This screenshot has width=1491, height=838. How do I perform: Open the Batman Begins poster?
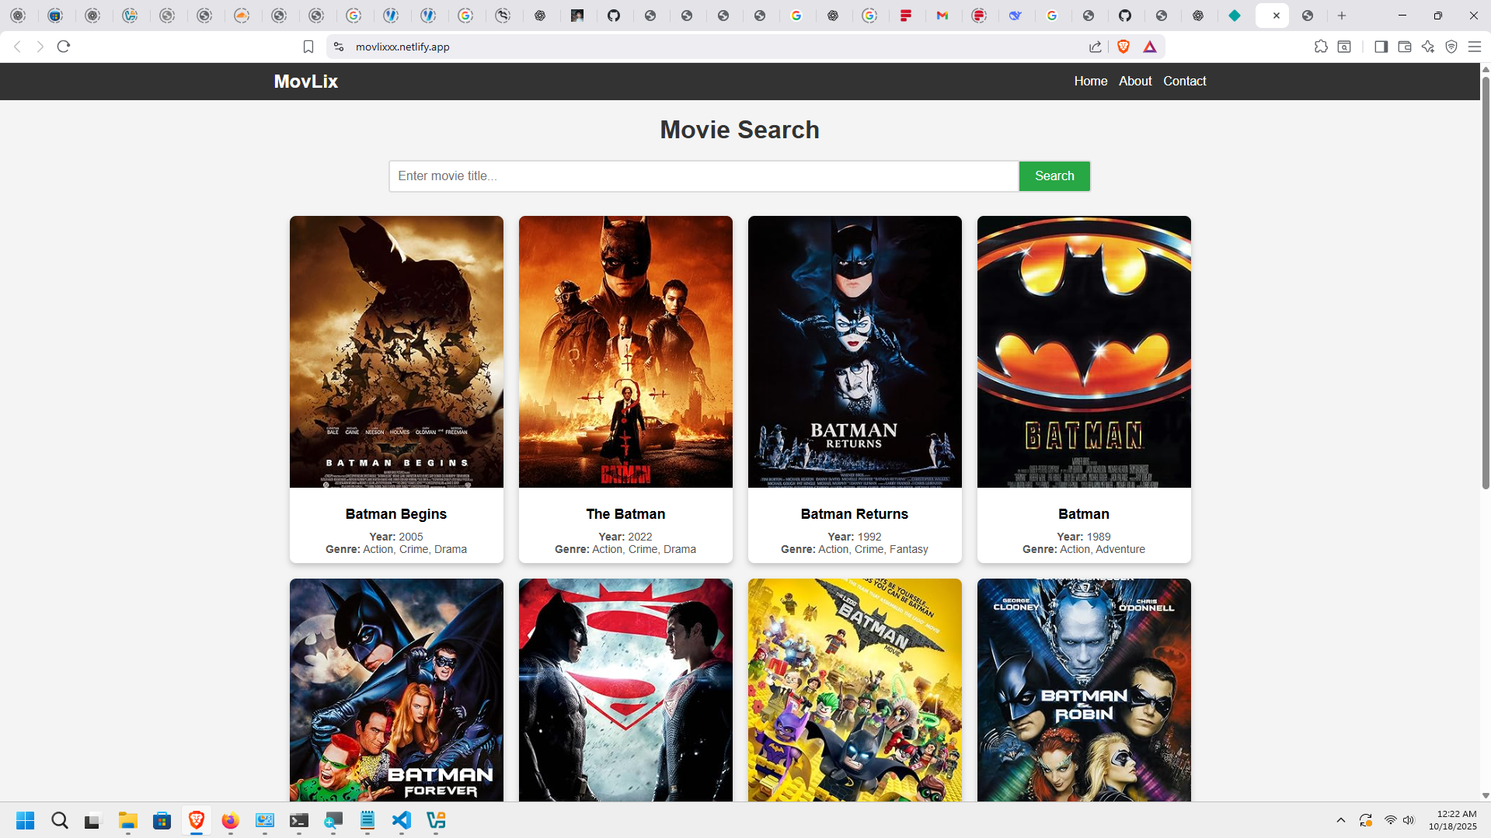pyautogui.click(x=396, y=352)
